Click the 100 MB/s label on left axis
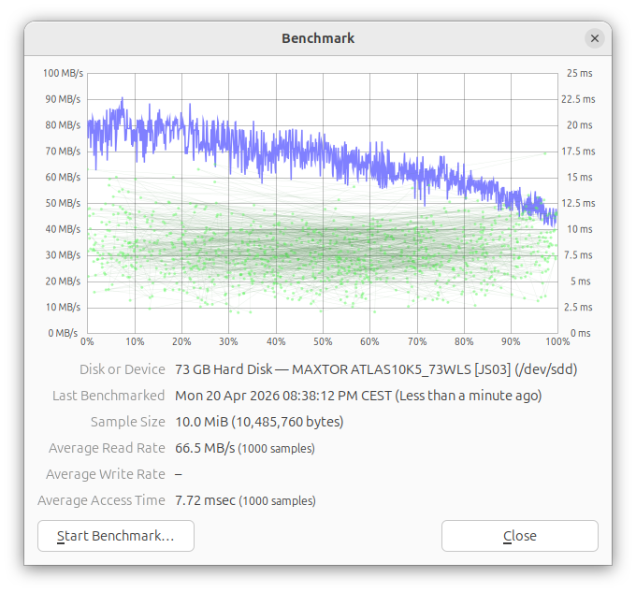This screenshot has width=636, height=592. [x=62, y=73]
